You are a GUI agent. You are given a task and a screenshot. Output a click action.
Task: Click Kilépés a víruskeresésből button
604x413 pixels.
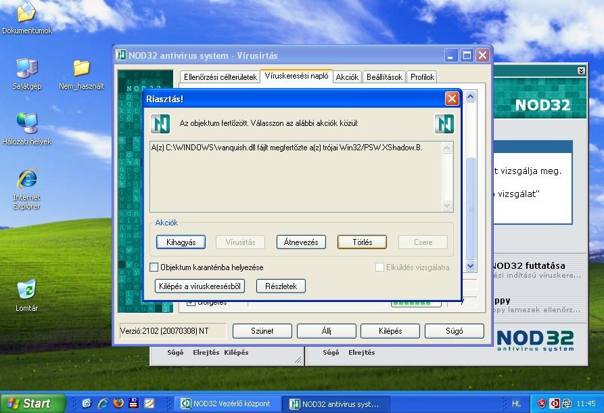point(200,286)
